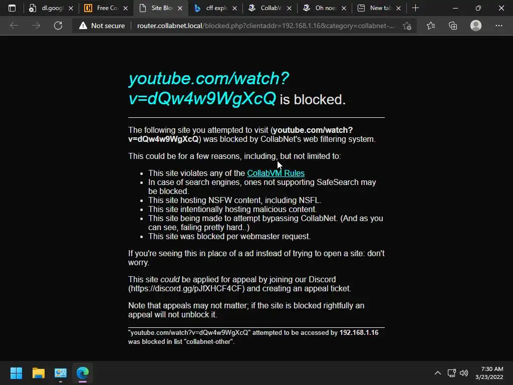Open the Control Panel taskbar app
Image resolution: width=513 pixels, height=385 pixels.
tap(61, 373)
